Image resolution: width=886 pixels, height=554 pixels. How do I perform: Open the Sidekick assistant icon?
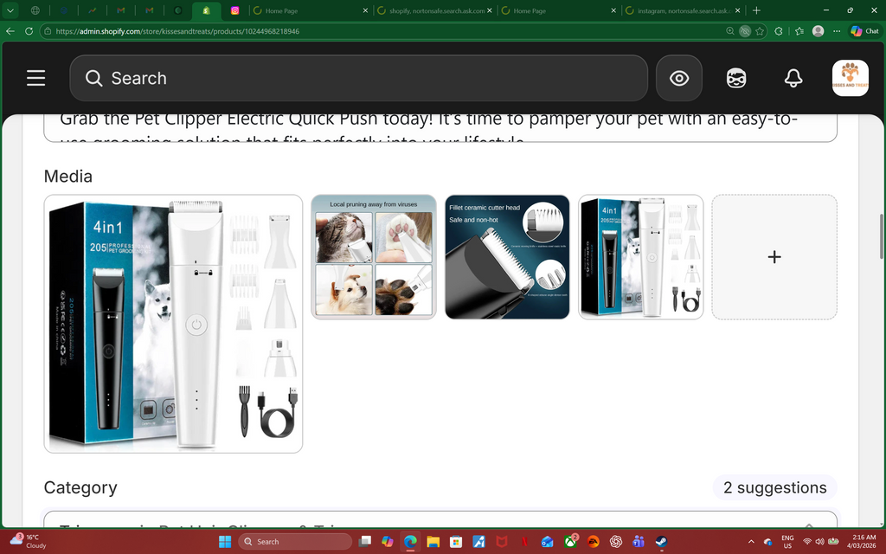point(735,78)
